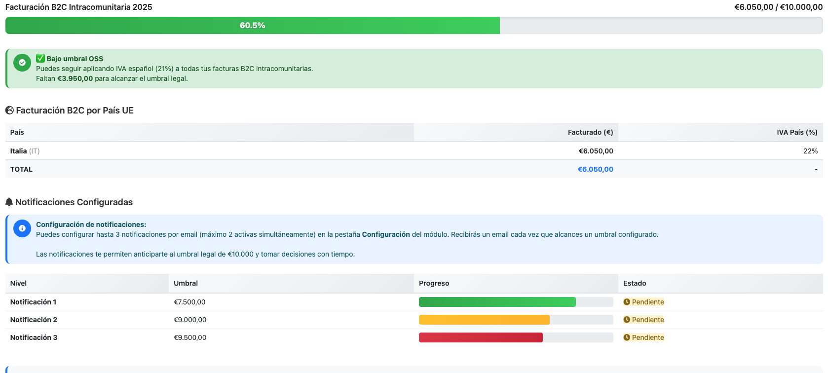Click the IVA País (%) column header
The image size is (828, 373).
click(x=796, y=132)
